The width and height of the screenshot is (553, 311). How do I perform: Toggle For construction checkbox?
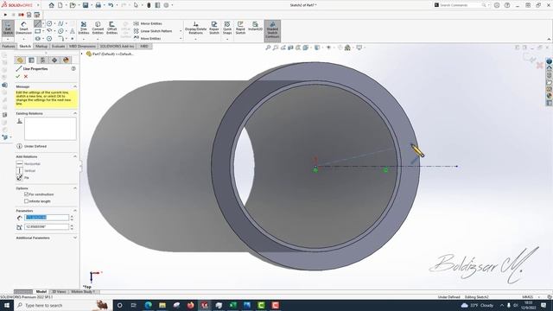tap(27, 194)
